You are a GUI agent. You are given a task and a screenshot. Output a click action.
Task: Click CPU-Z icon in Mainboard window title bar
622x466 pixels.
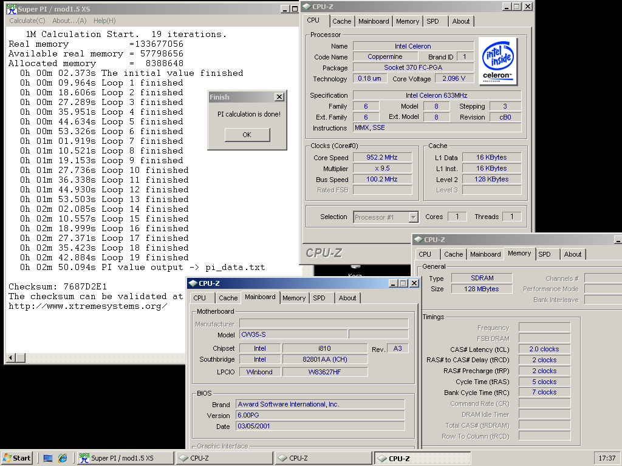(193, 283)
